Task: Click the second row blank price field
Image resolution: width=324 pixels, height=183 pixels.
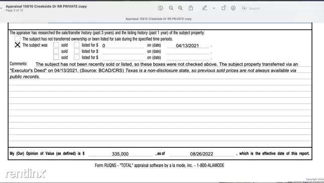Action: click(x=123, y=51)
